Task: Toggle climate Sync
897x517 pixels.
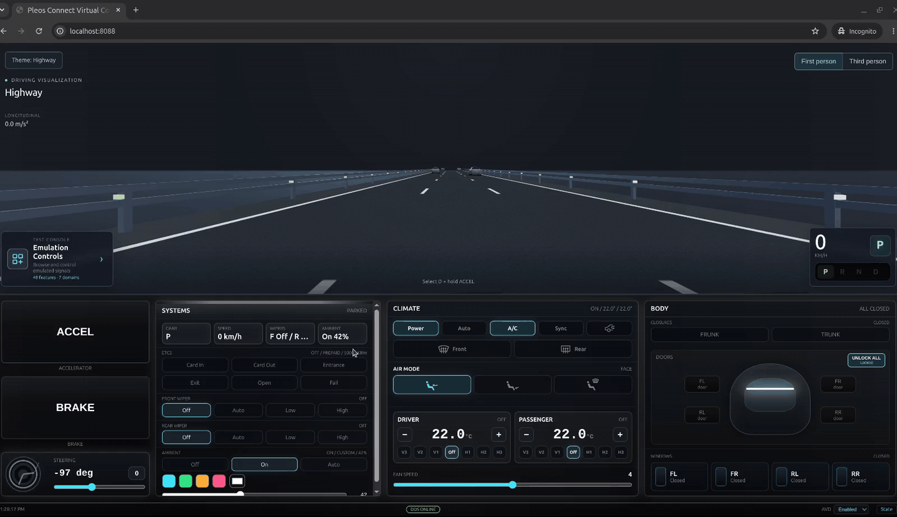Action: [x=561, y=328]
